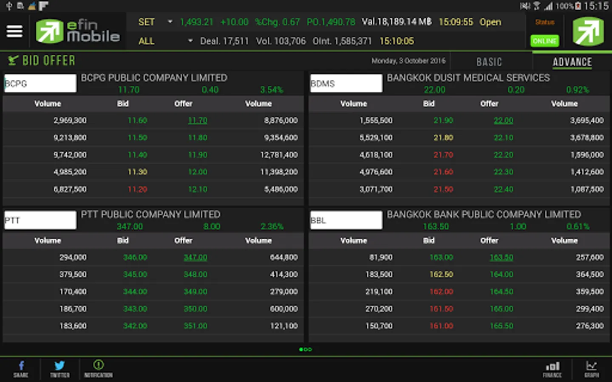The width and height of the screenshot is (612, 382).
Task: Switch to the BASIC tab
Action: pyautogui.click(x=489, y=62)
